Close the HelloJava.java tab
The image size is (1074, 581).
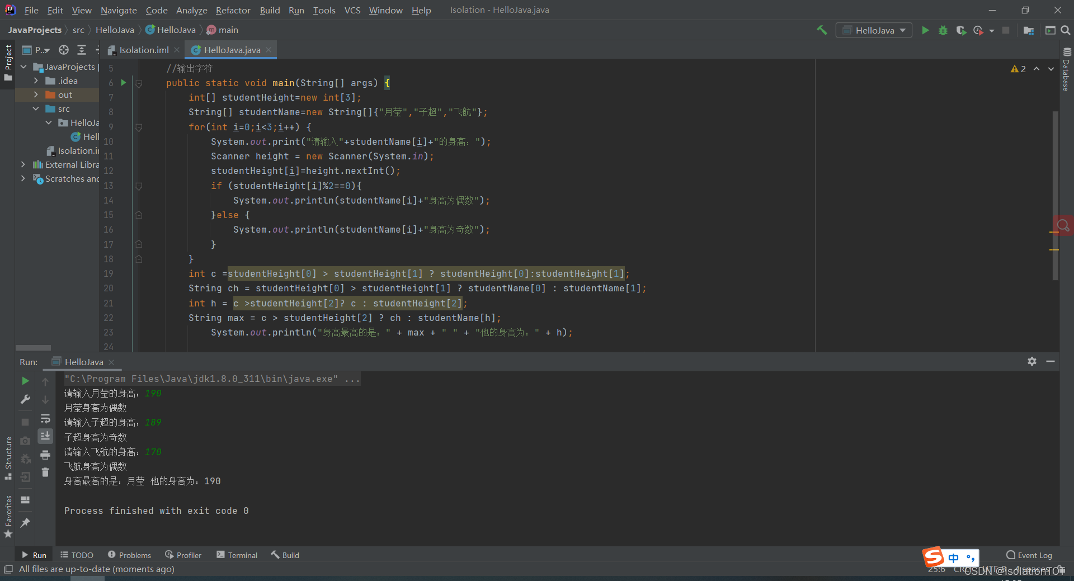[x=268, y=50]
